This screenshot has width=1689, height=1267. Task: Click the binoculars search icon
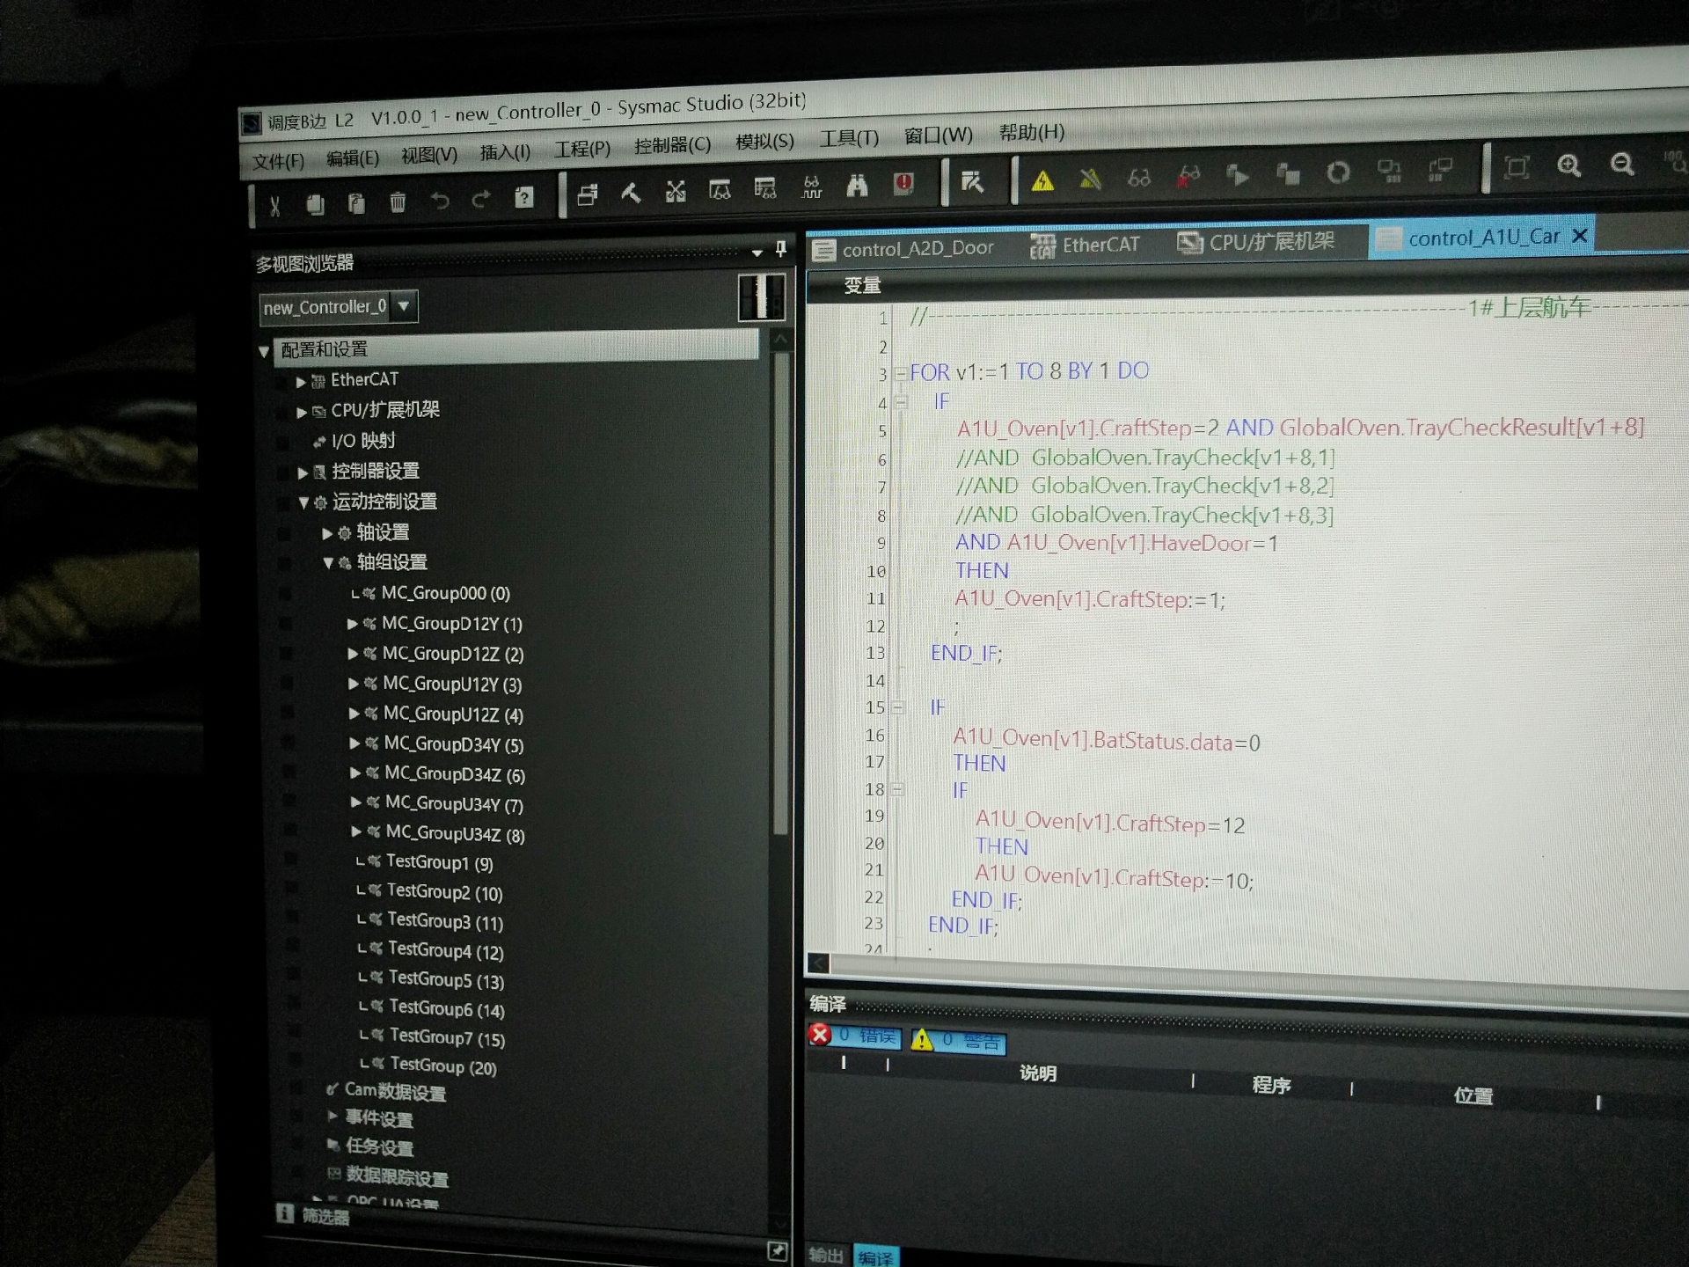856,186
